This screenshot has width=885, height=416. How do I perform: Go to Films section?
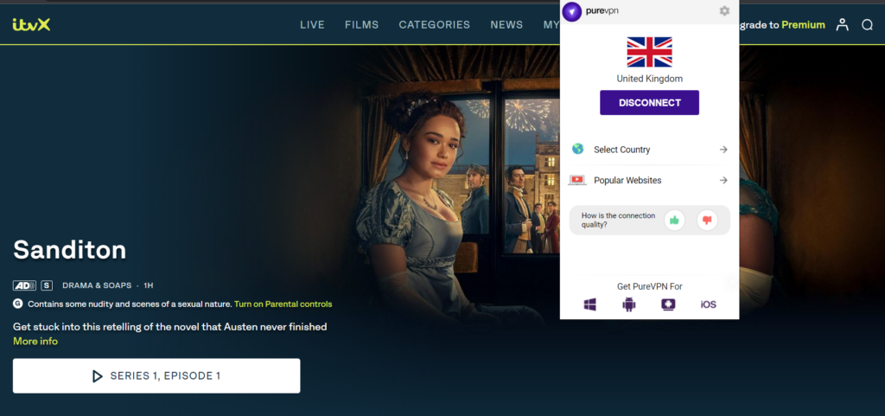pos(361,25)
